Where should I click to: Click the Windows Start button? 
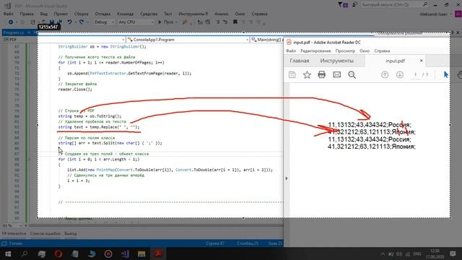pyautogui.click(x=8, y=253)
